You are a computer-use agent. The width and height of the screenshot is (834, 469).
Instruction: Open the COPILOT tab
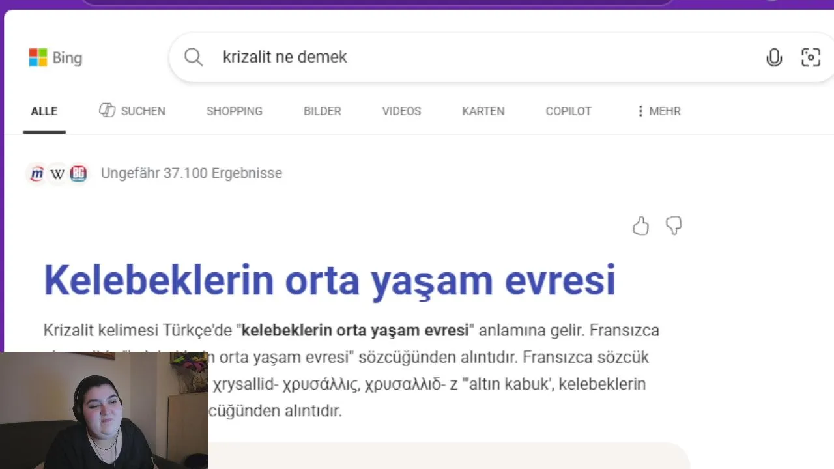pyautogui.click(x=569, y=111)
